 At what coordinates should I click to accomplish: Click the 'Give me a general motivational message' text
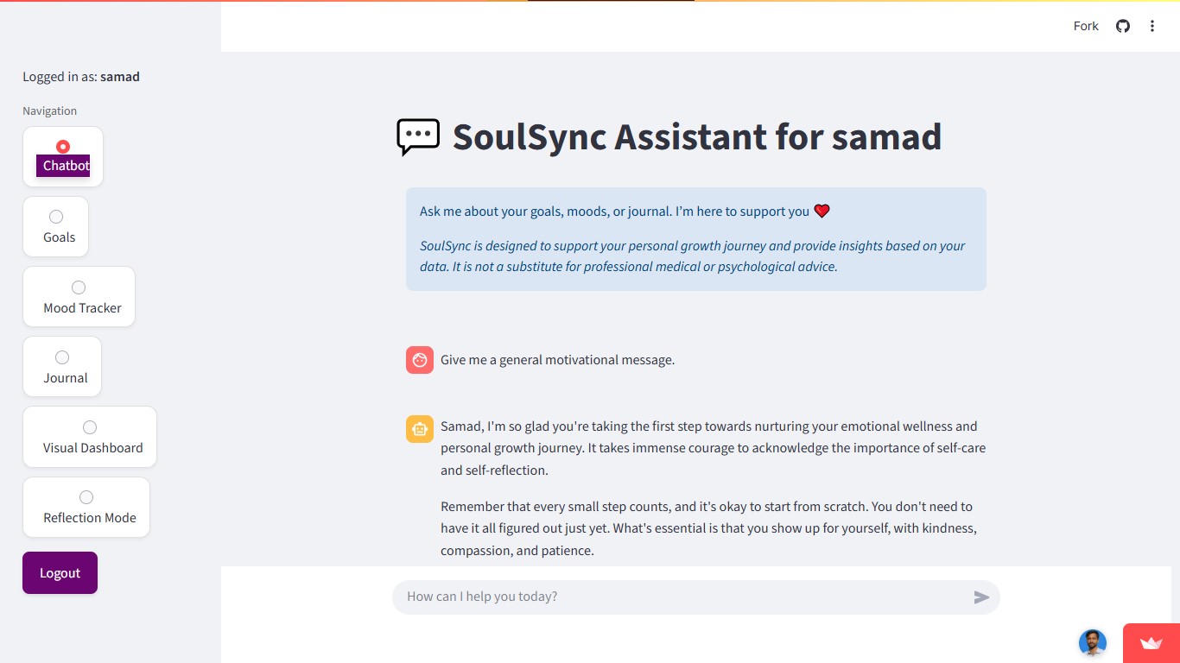(557, 360)
